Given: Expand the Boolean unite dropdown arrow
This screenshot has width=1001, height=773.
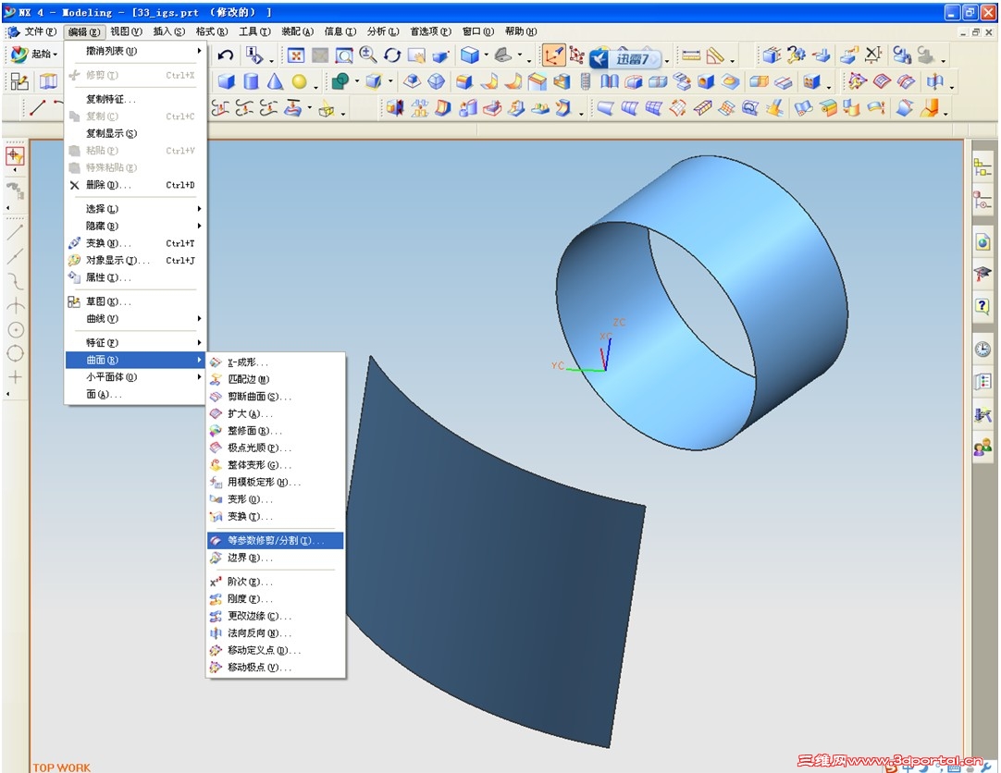Looking at the screenshot, I should pyautogui.click(x=356, y=81).
